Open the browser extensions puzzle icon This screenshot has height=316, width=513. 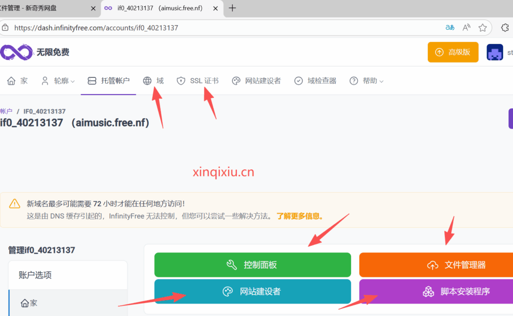[x=505, y=28]
